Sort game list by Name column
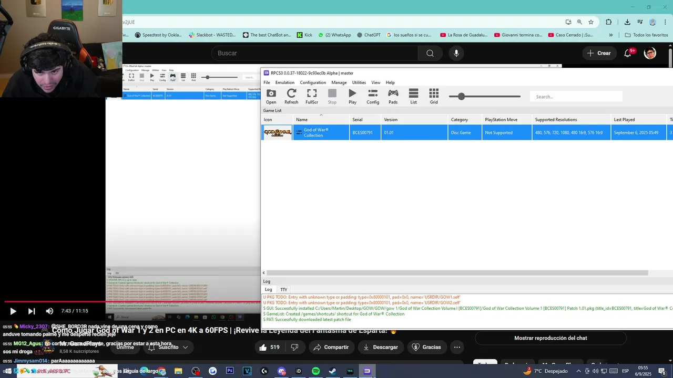This screenshot has width=673, height=378. click(321, 120)
